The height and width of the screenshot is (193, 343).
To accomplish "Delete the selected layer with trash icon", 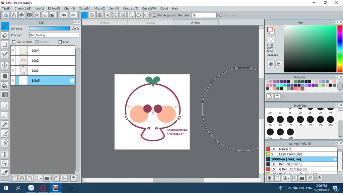I will (x=73, y=178).
